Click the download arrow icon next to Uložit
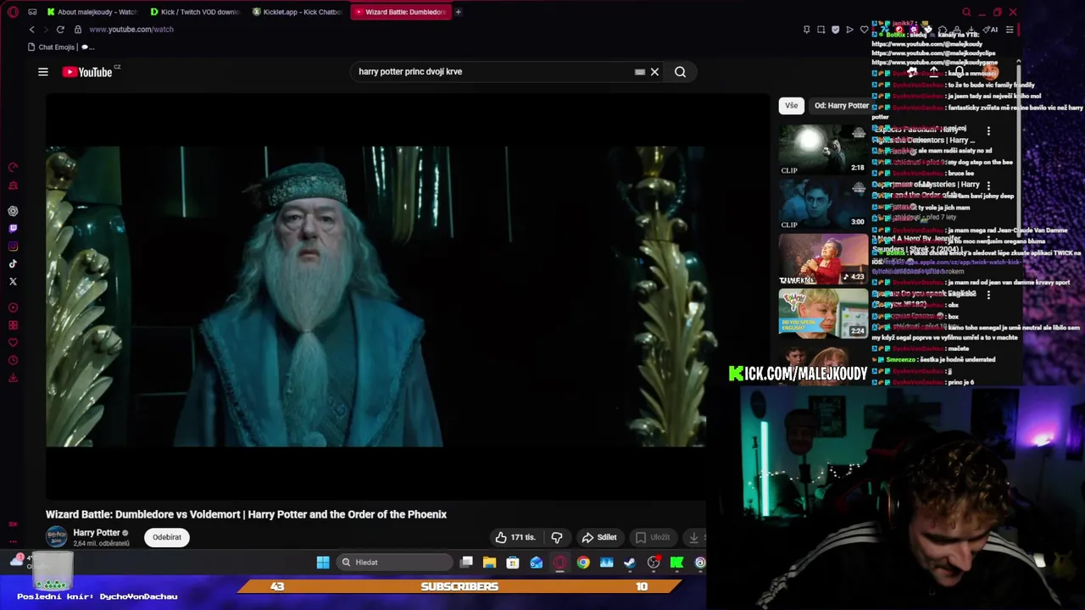The height and width of the screenshot is (610, 1085). coord(693,537)
